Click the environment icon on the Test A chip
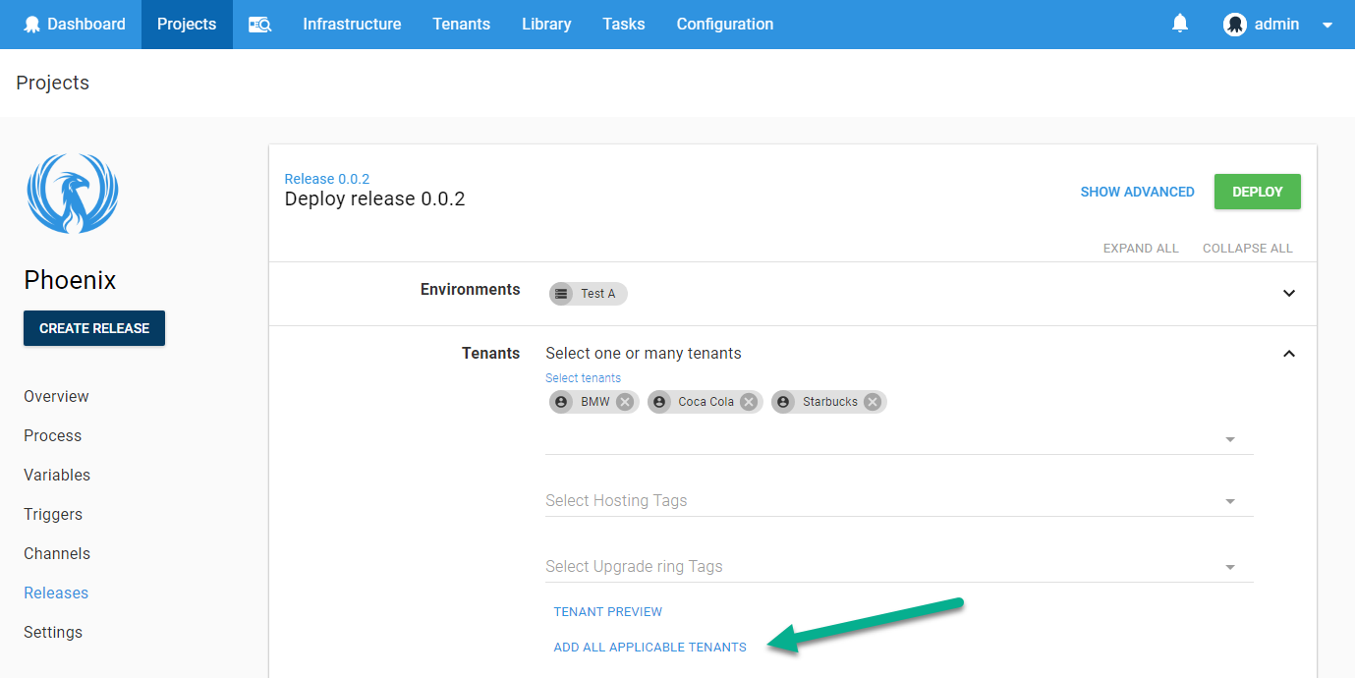 pos(561,293)
